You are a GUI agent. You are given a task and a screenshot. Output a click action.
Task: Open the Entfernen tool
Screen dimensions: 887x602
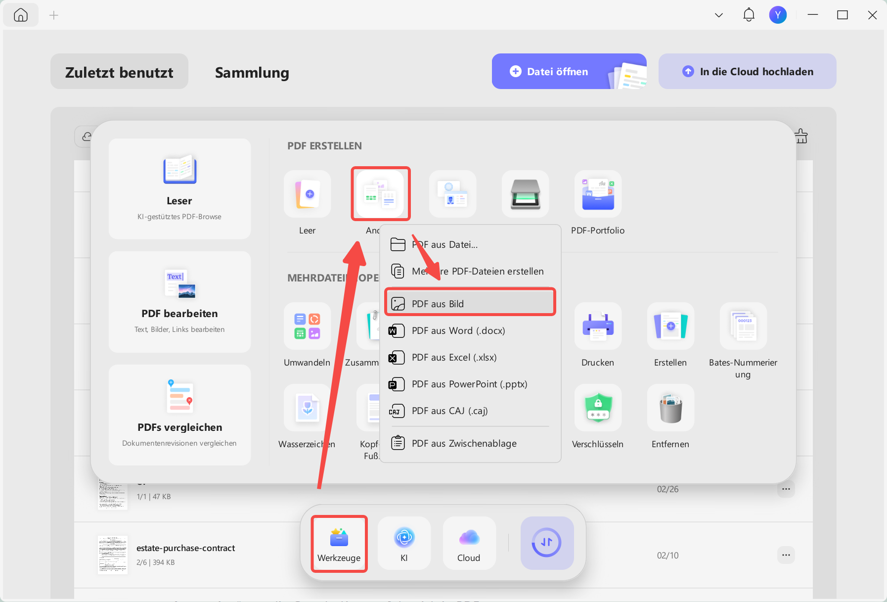pyautogui.click(x=670, y=408)
